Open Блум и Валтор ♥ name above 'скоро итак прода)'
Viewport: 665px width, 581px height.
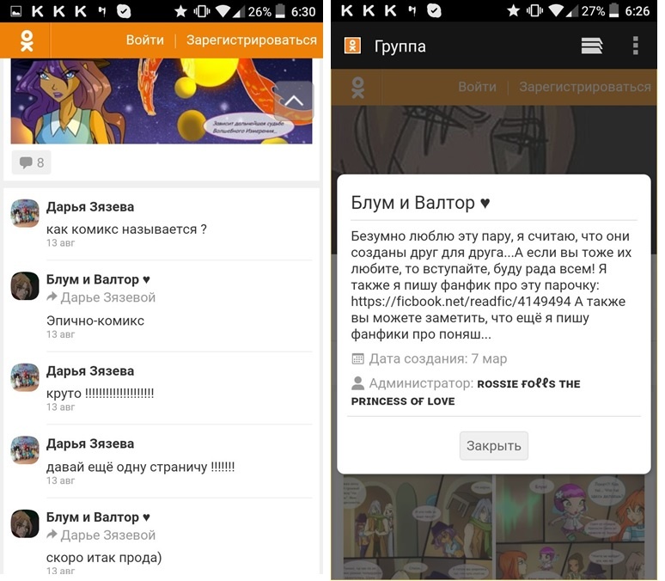click(98, 517)
